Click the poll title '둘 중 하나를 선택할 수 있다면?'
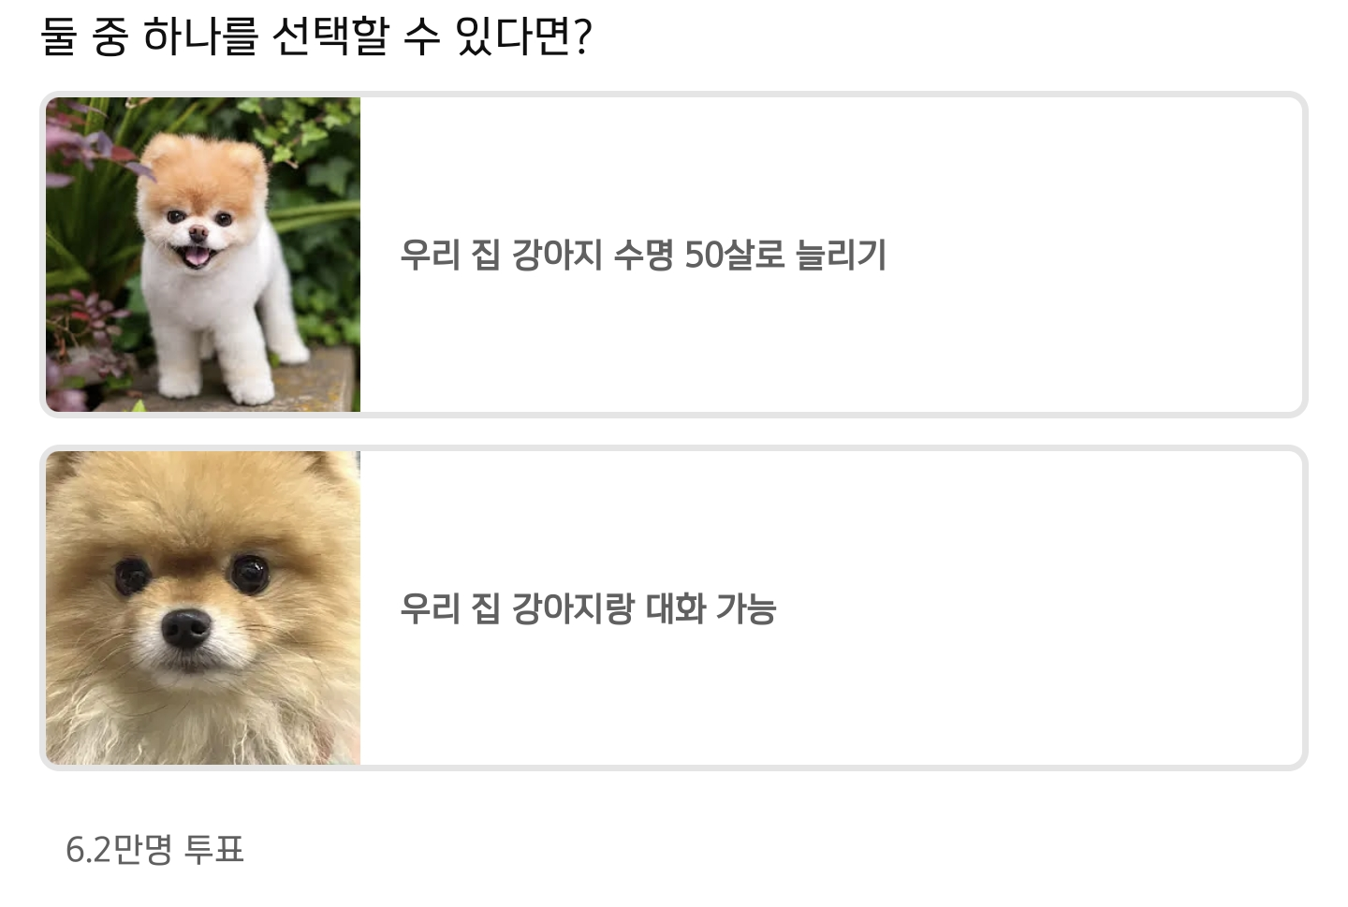 [316, 37]
